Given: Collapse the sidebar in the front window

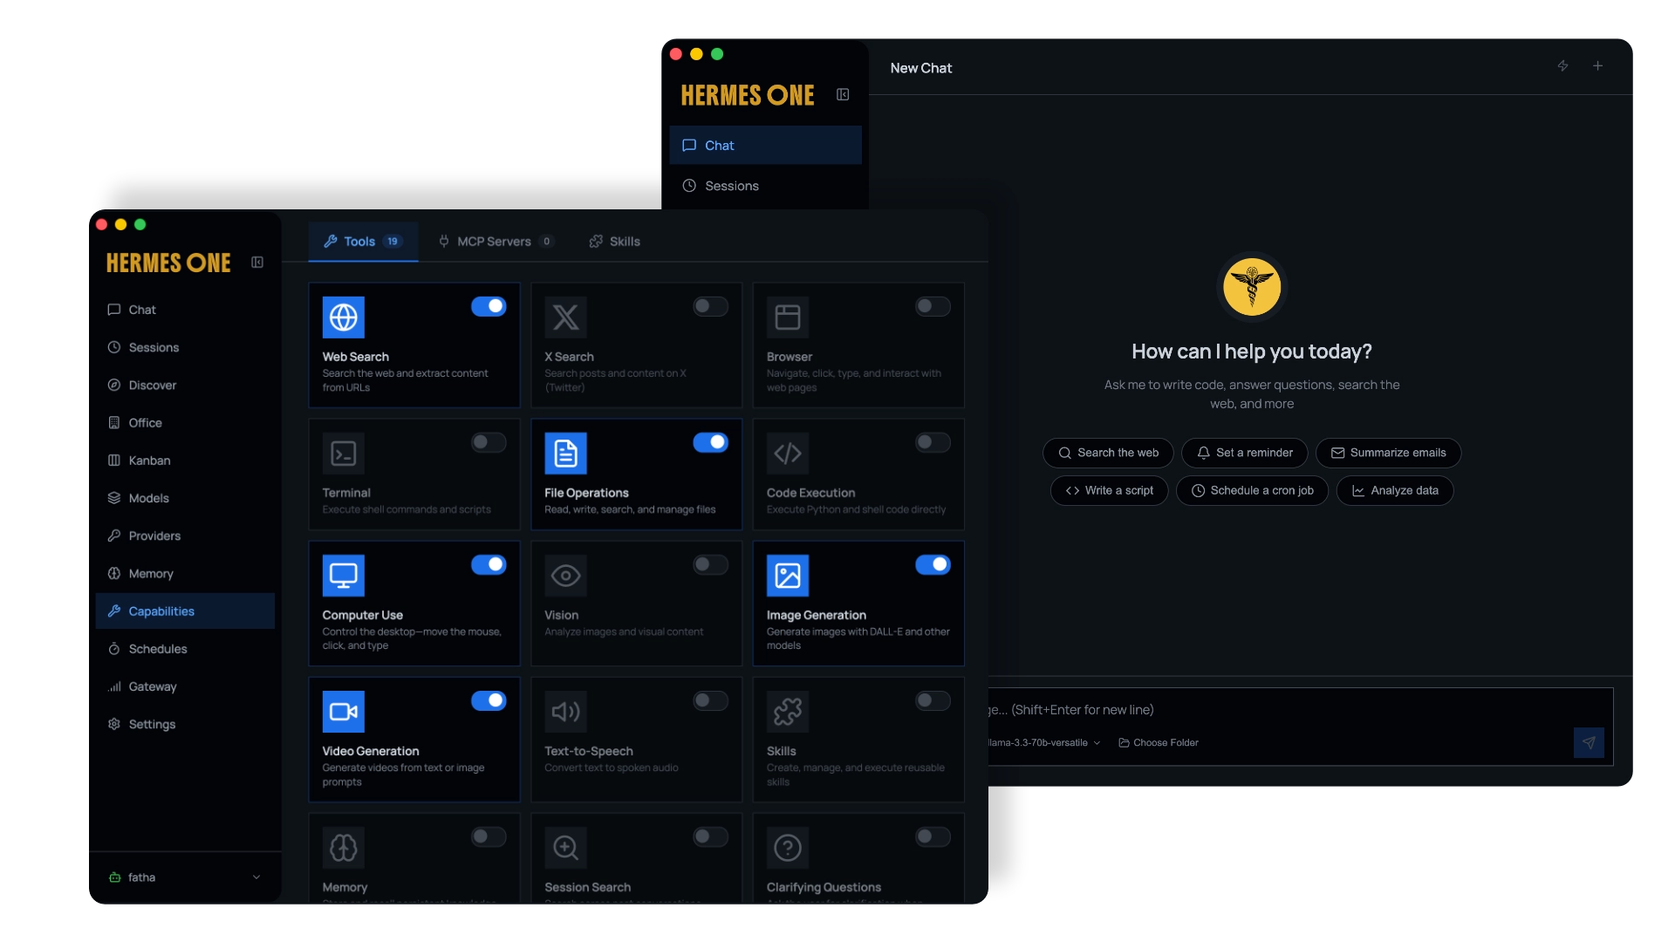Looking at the screenshot, I should point(257,262).
